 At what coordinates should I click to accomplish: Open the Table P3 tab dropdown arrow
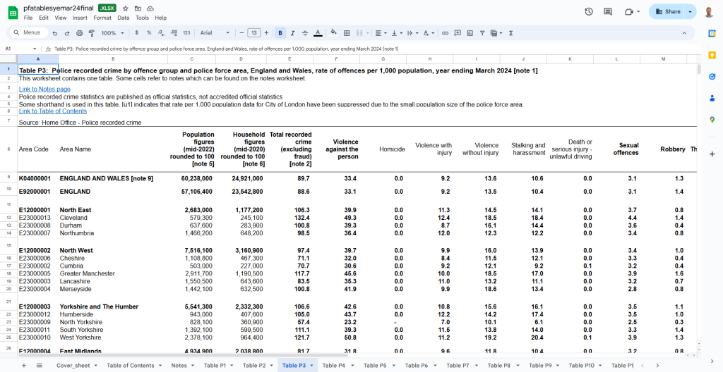coord(311,366)
